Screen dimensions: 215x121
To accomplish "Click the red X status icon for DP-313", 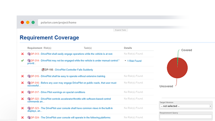I will point(23,54).
